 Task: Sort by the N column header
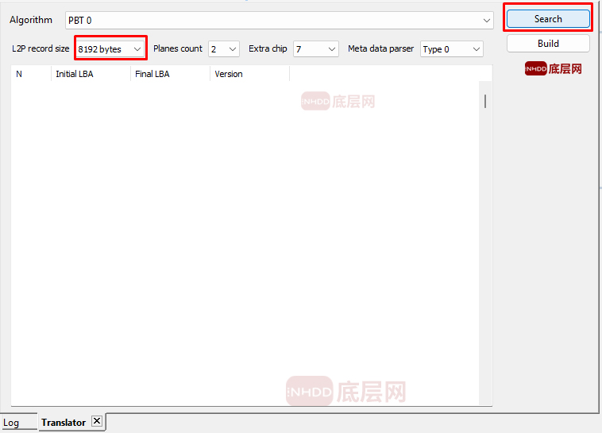tap(30, 74)
